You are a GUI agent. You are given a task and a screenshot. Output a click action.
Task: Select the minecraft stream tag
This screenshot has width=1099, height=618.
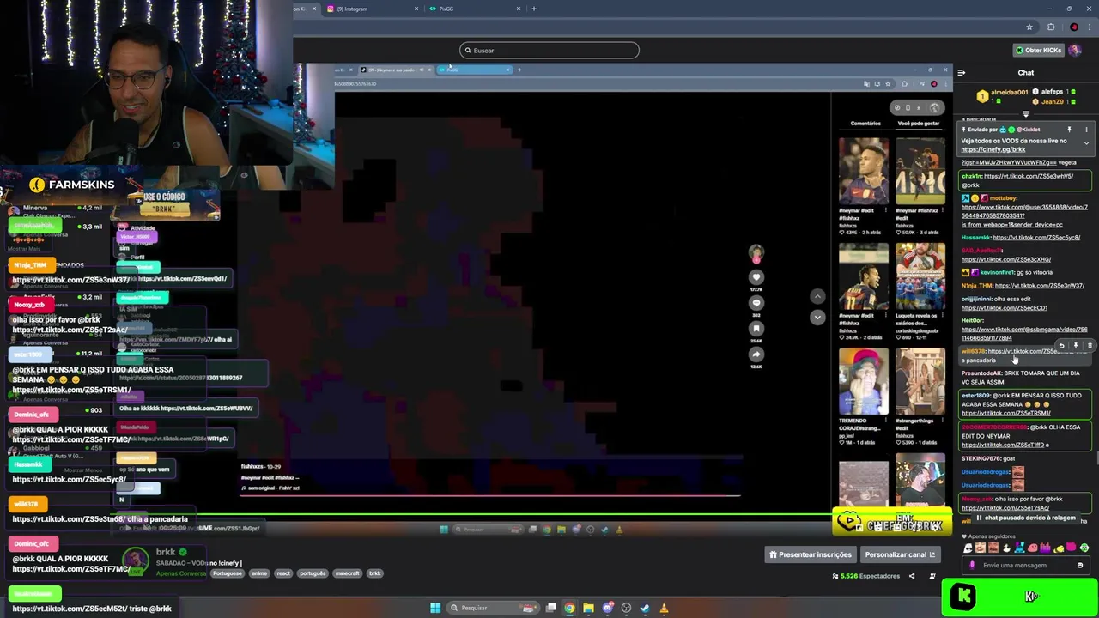(347, 573)
